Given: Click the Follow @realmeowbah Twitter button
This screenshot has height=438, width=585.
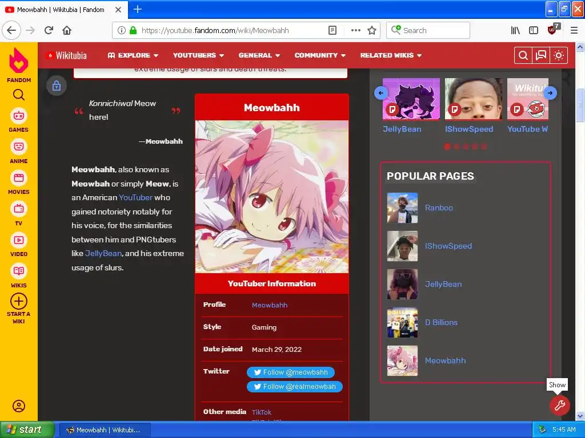Looking at the screenshot, I should tap(295, 387).
